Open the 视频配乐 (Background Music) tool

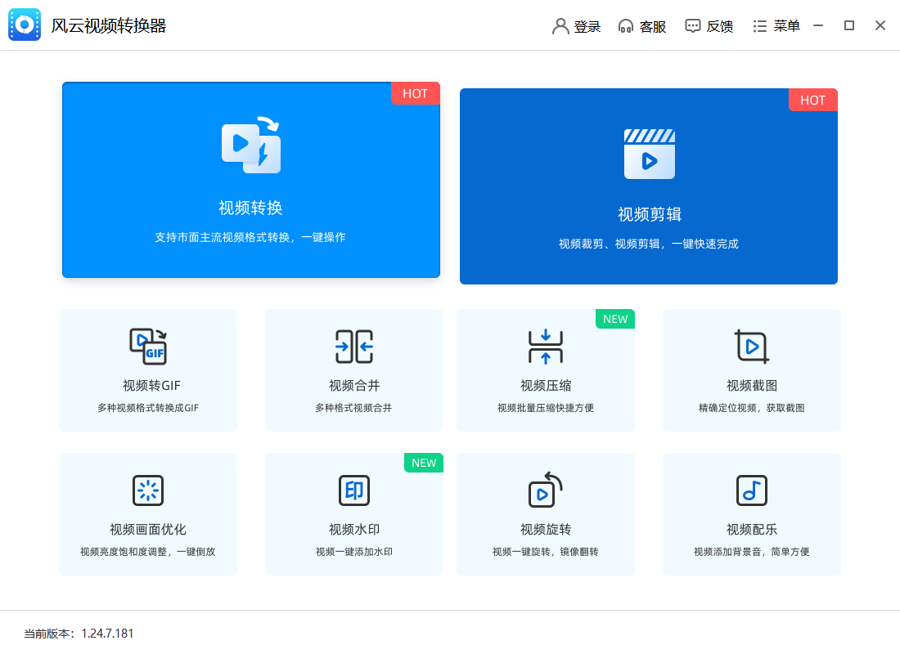tap(751, 513)
